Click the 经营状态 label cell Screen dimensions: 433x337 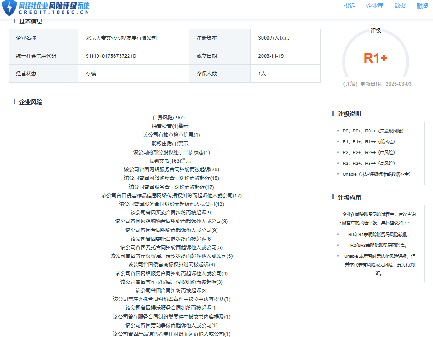[x=44, y=73]
